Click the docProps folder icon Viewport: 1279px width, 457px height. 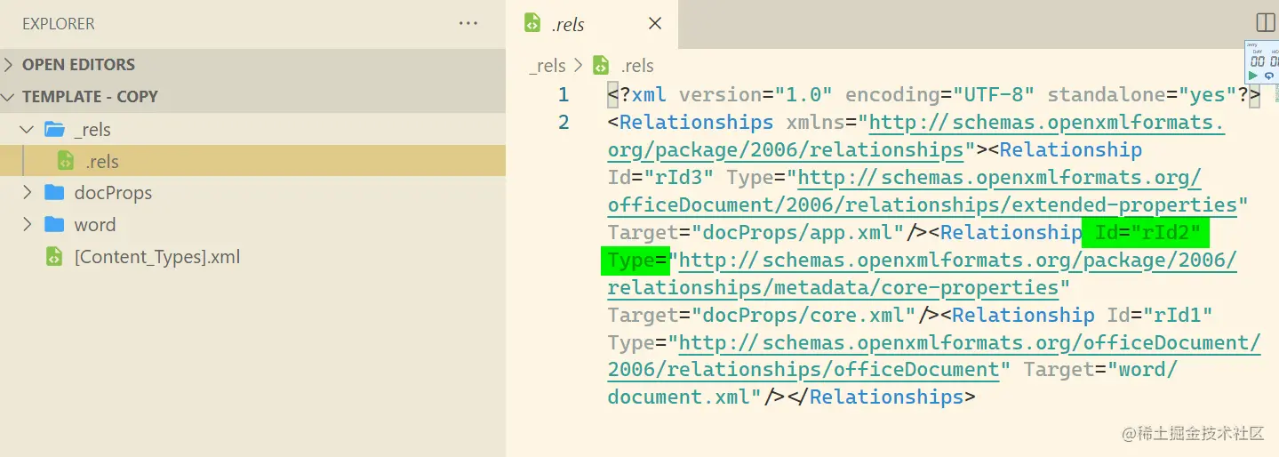coord(54,193)
